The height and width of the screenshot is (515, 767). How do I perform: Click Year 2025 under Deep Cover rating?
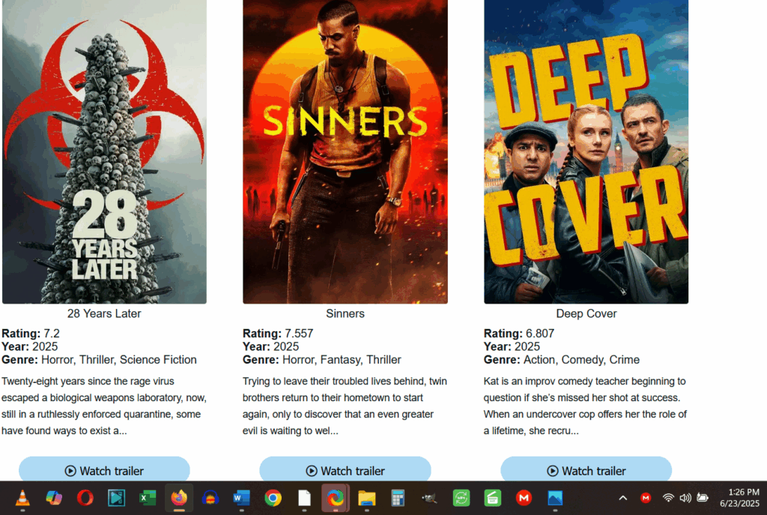[x=512, y=346]
